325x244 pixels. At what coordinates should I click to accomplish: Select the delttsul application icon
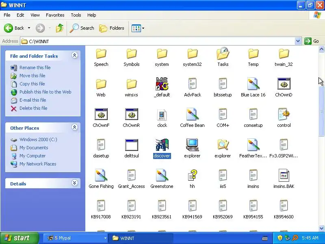click(131, 145)
